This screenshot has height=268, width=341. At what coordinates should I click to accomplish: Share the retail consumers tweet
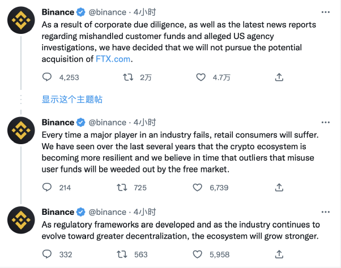coord(279,187)
